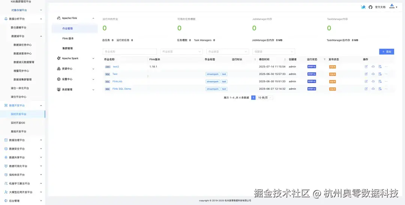Viewport: 405px width, 205px height.
Task: Click the job detail icon for test2 row
Action: [380, 67]
